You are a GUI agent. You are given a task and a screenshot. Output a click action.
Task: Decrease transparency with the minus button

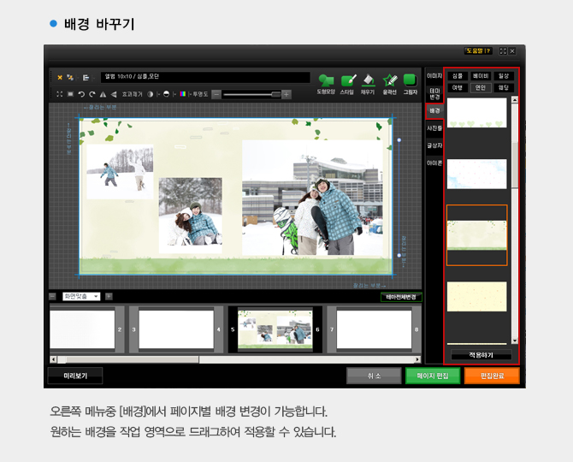(x=216, y=95)
